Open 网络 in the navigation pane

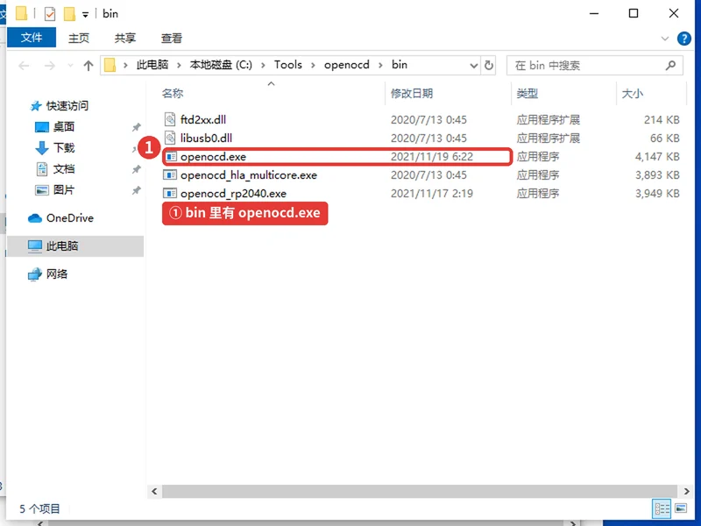tap(57, 274)
